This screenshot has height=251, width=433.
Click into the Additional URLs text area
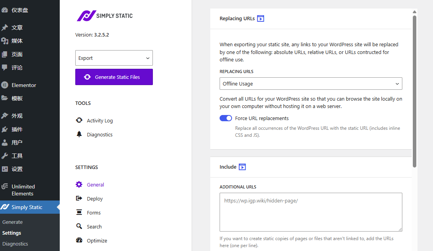[x=310, y=212]
